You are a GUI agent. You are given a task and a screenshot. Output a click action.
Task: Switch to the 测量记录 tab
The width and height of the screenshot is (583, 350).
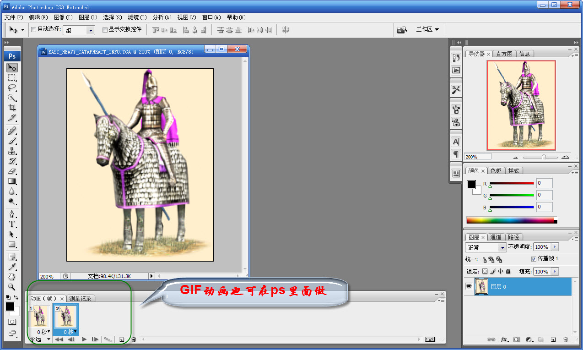(80, 298)
